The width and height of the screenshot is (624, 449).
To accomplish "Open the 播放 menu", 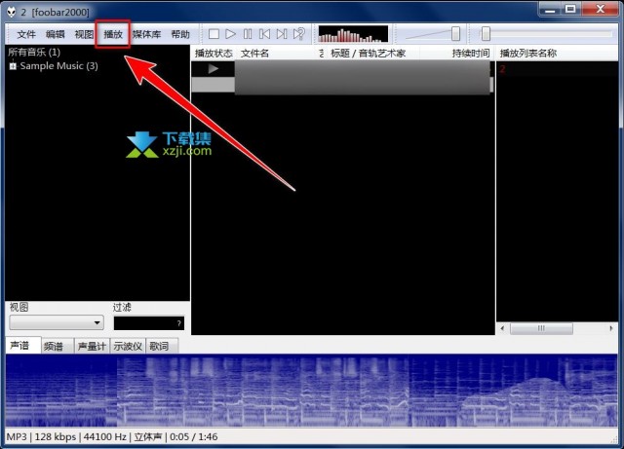I will pos(113,35).
